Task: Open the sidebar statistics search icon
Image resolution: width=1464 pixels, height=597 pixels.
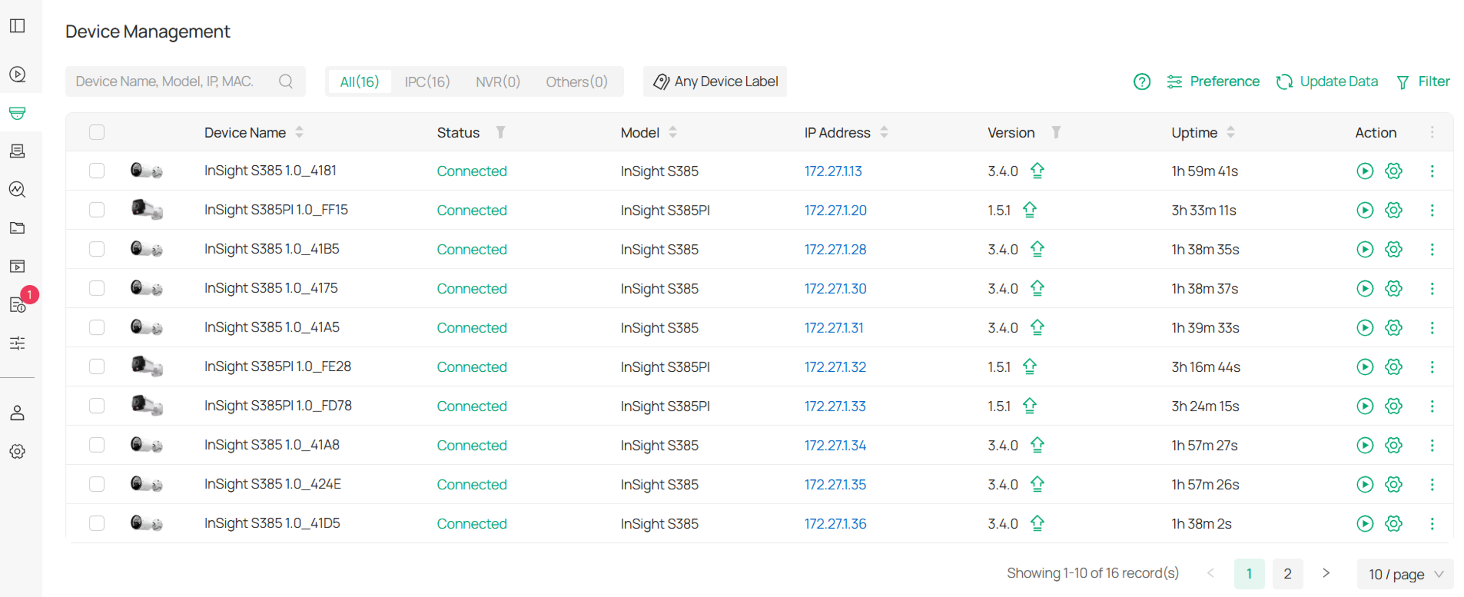Action: click(18, 189)
